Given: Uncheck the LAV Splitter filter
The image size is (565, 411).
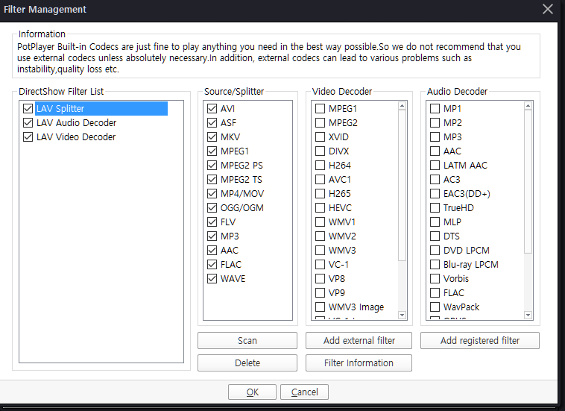Looking at the screenshot, I should 28,109.
